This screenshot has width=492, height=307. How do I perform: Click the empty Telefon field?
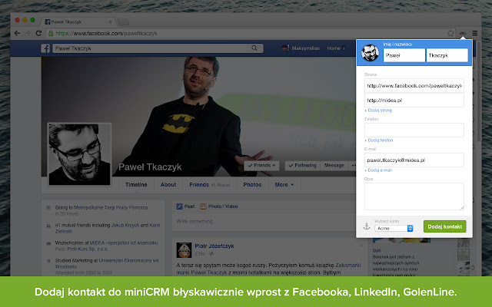[x=414, y=130]
